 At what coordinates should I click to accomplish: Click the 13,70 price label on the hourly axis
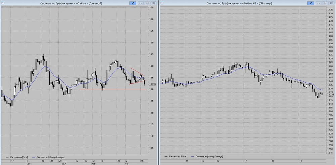pyautogui.click(x=330, y=58)
